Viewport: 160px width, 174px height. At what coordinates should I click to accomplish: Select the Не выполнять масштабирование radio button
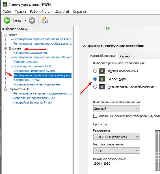pyautogui.click(x=95, y=87)
